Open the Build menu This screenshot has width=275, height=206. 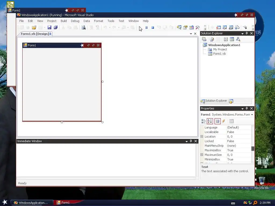coord(64,21)
